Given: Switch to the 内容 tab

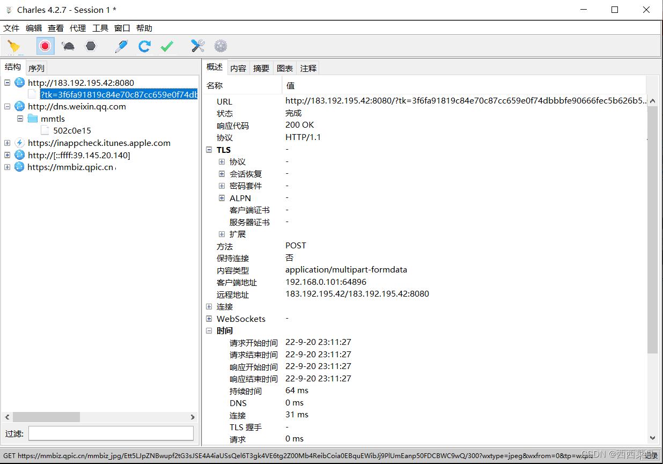Looking at the screenshot, I should pyautogui.click(x=238, y=68).
